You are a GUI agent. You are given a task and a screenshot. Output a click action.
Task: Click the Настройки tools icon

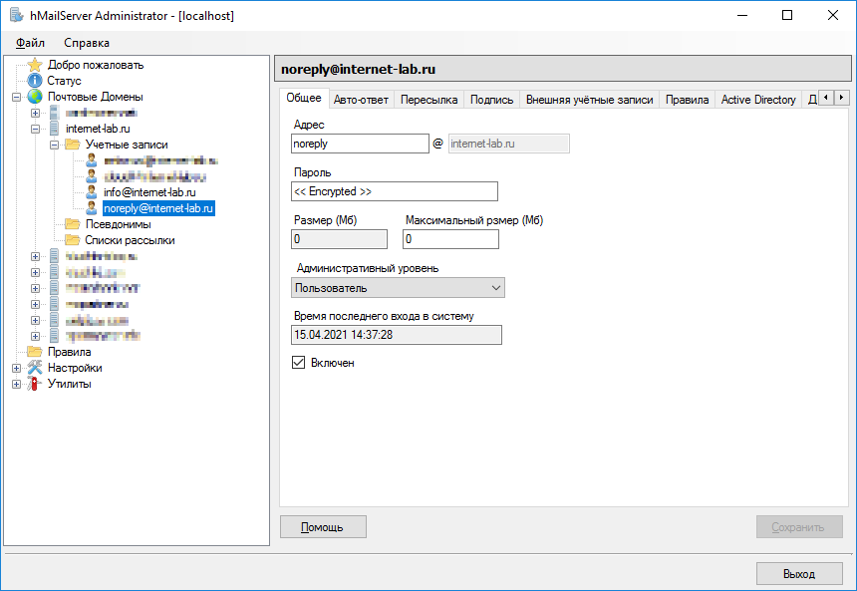point(35,368)
